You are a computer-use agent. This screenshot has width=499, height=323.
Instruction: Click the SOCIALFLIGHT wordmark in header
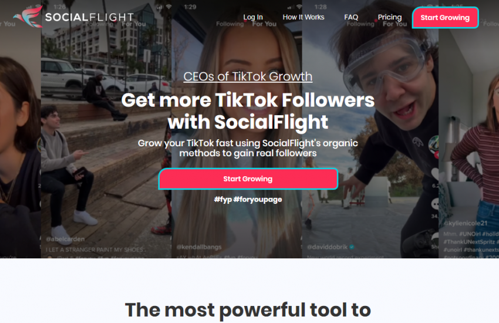pos(89,17)
